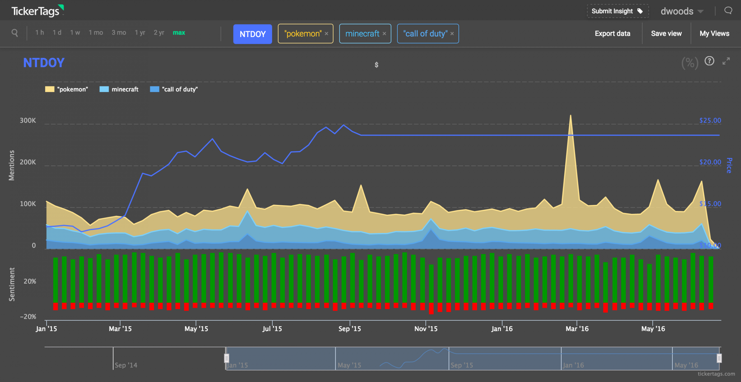Remove the minecraft tag

(x=384, y=34)
